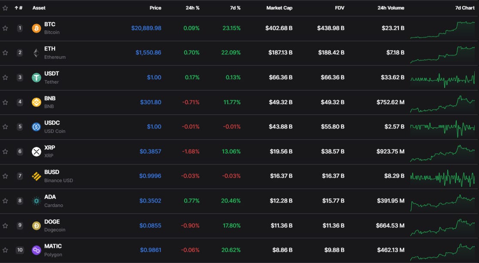This screenshot has height=263, width=479.
Task: Click rank badge number 10
Action: 20,250
